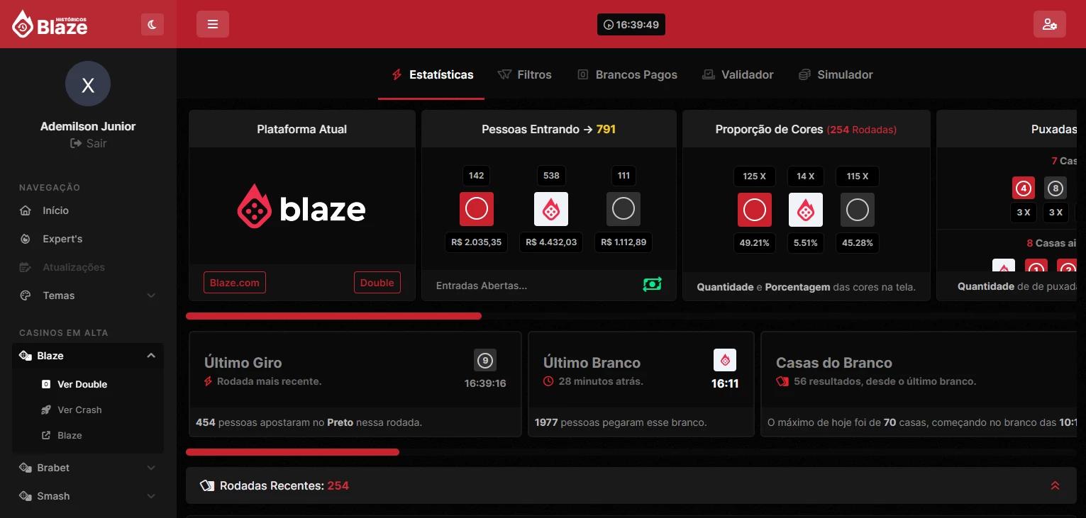Screen dimensions: 1086x518
Task: Switch to the Brancos Pagos tab
Action: 627,74
